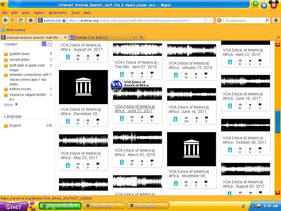Open the browser home page
Screen dimensions: 281x211
[31, 20]
